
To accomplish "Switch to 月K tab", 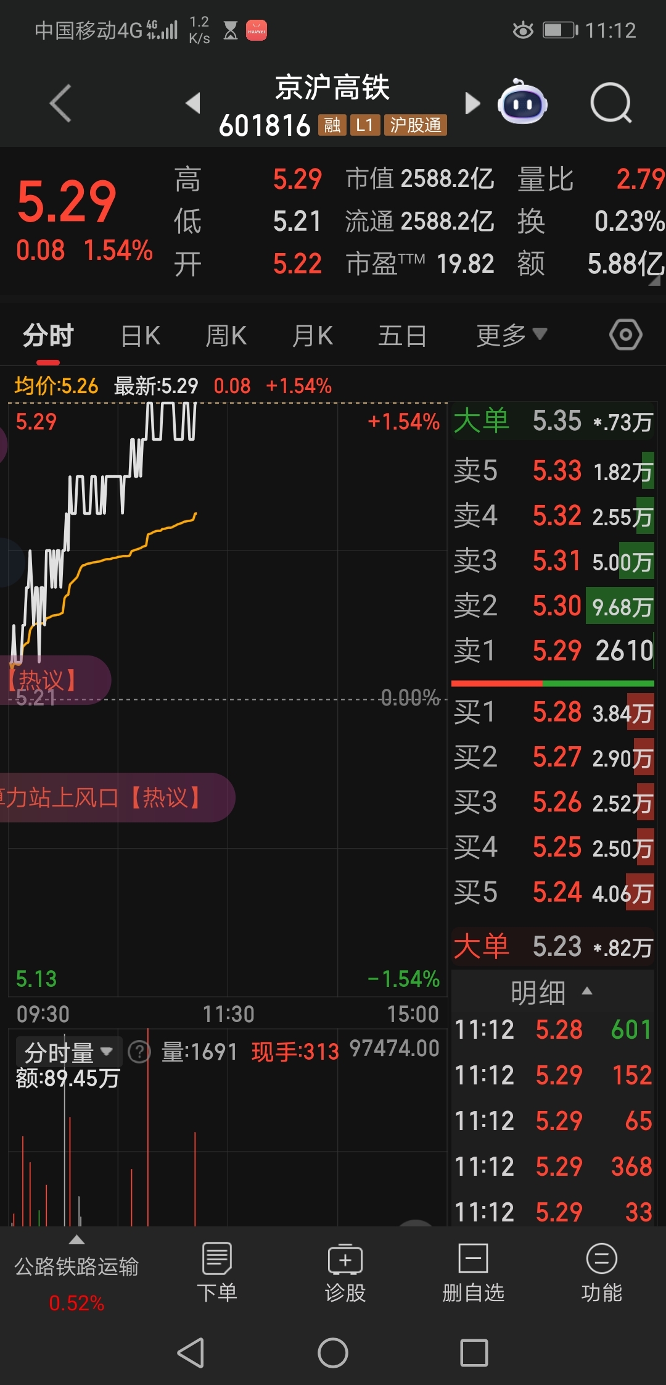I will pos(313,336).
